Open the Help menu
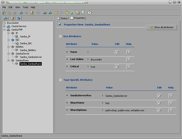This screenshot has width=182, height=139. pyautogui.click(x=33, y=7)
